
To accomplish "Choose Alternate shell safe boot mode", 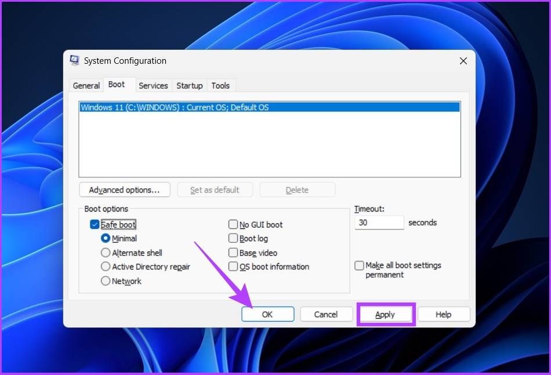I will click(x=106, y=253).
